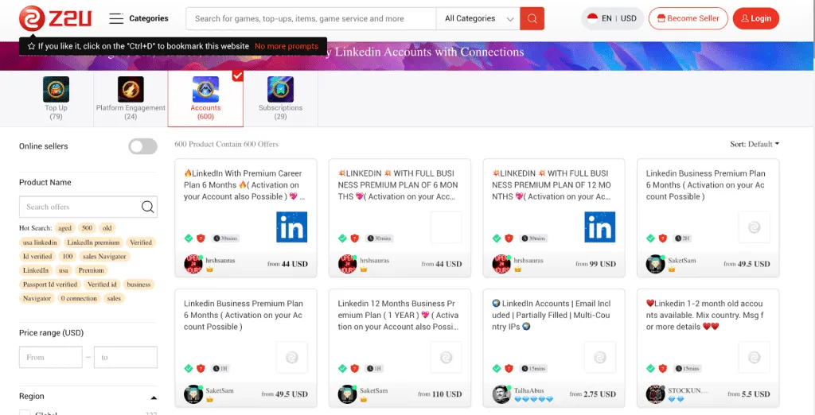Open EN | USD language currency selector
Screen dimensions: 815x415
pyautogui.click(x=612, y=19)
